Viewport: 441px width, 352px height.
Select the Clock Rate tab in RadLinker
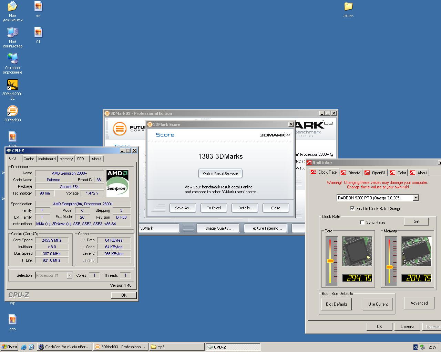[x=324, y=172]
